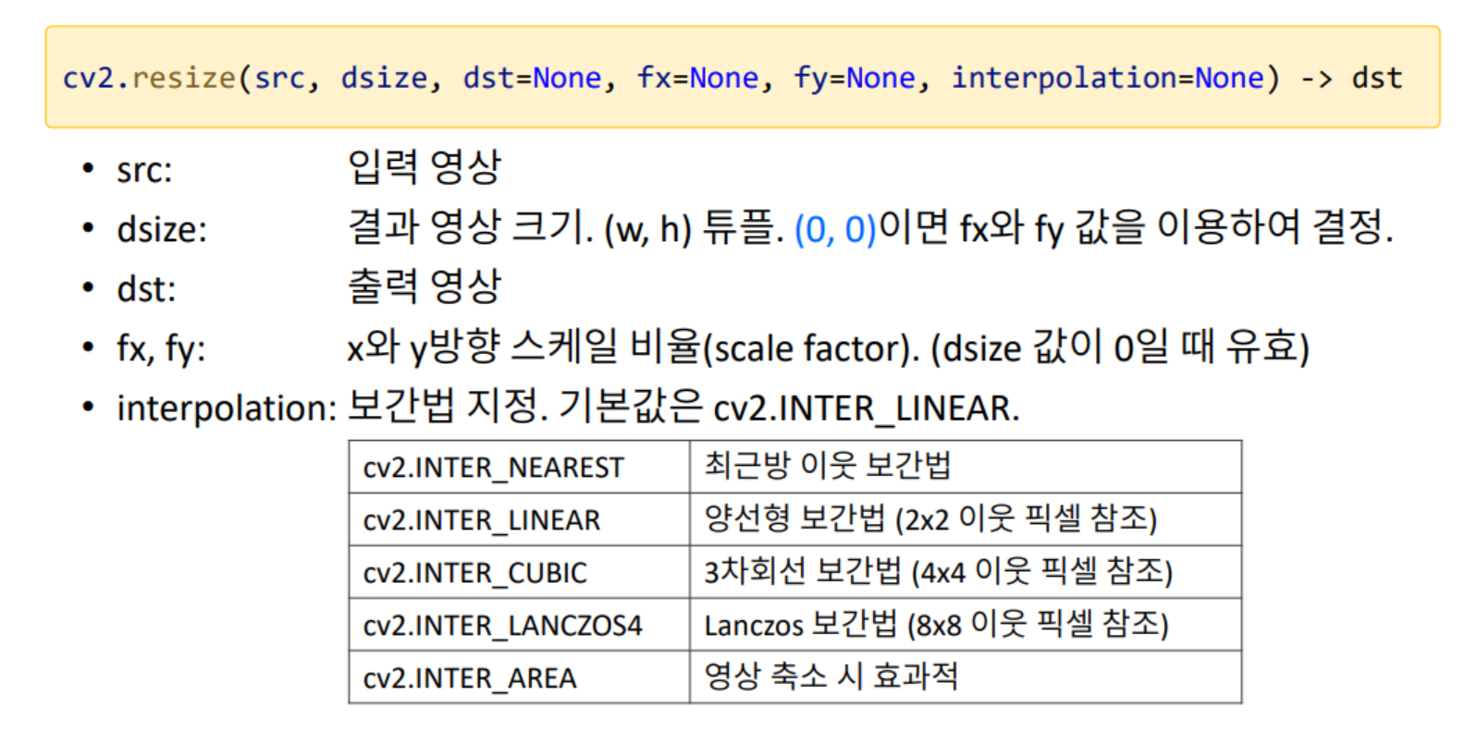Viewport: 1465px width, 730px height.
Task: Select the 'src:' parameter label
Action: [144, 170]
